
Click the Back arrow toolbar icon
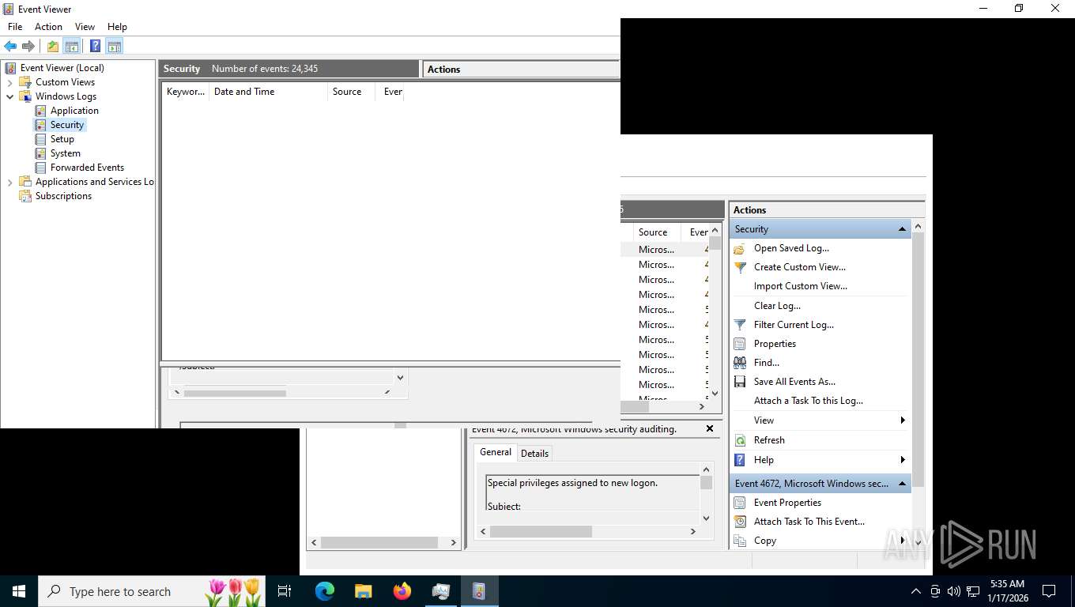10,46
